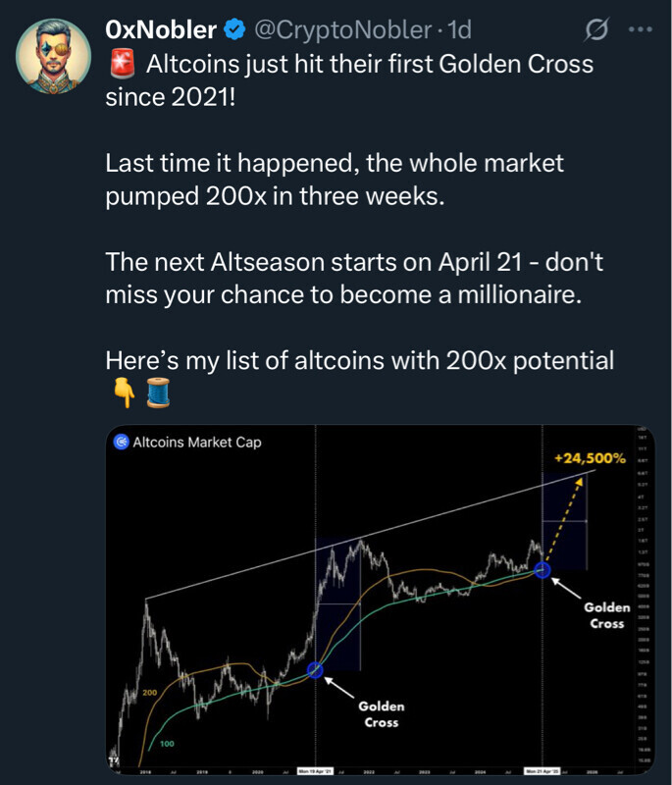672x785 pixels.
Task: Click the orange 200 moving average label
Action: pos(151,694)
